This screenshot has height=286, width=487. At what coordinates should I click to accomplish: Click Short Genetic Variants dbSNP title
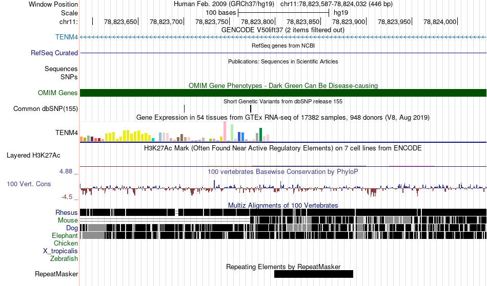tap(283, 101)
